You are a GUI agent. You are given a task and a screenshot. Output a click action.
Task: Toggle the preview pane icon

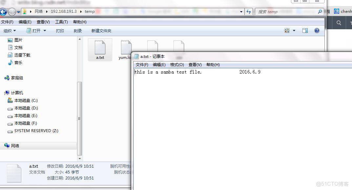coord(305,31)
